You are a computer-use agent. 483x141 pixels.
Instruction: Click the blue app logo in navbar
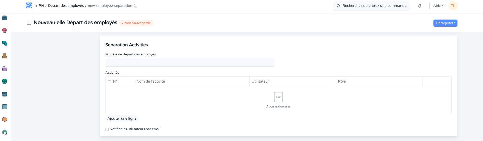pos(29,6)
